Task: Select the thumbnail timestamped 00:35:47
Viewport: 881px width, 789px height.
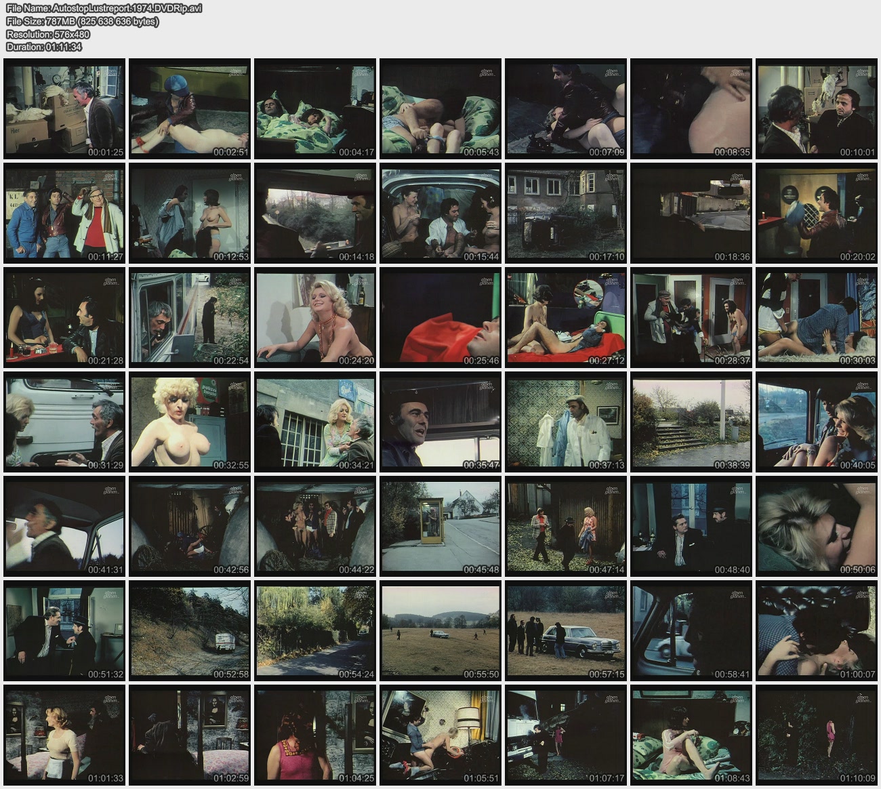Action: click(x=440, y=422)
